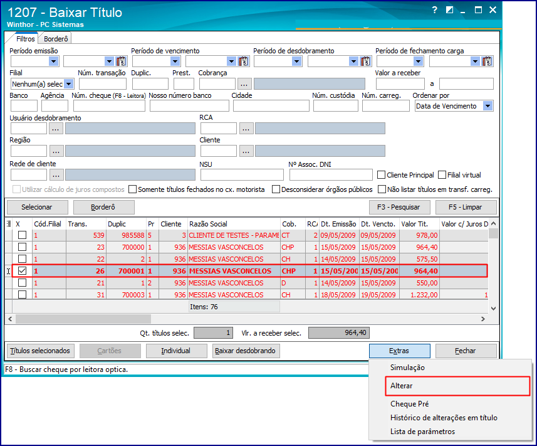Open Histórico de alterações em título
Image resolution: width=537 pixels, height=446 pixels.
coord(444,418)
